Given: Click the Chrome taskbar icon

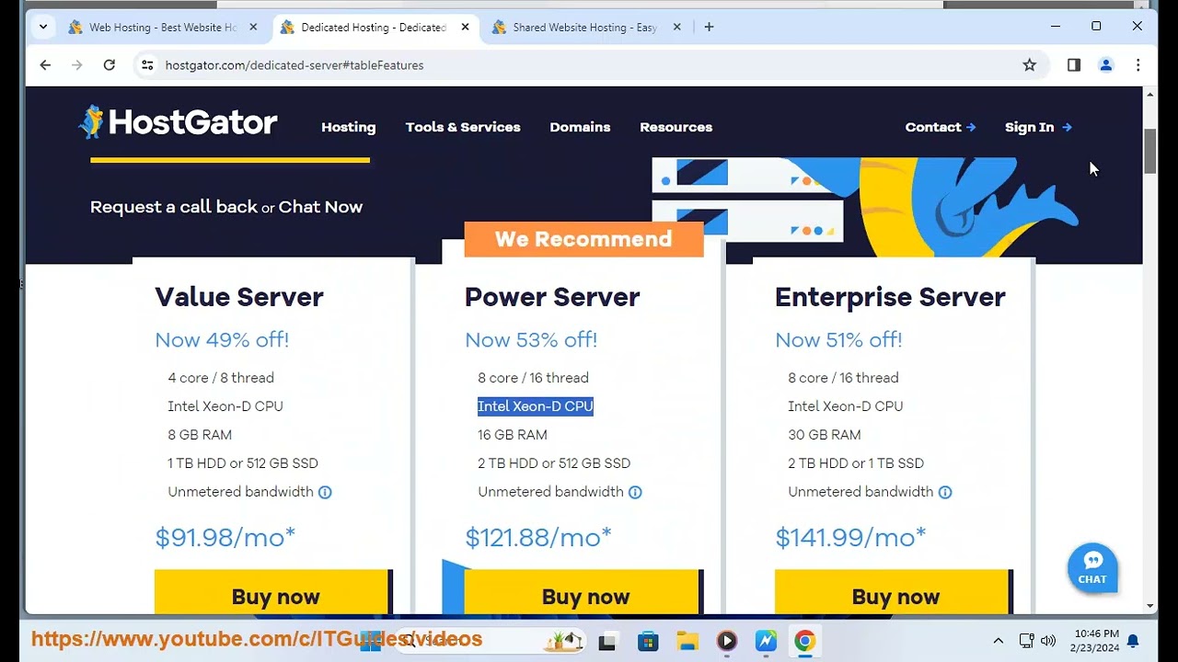Looking at the screenshot, I should pyautogui.click(x=804, y=641).
